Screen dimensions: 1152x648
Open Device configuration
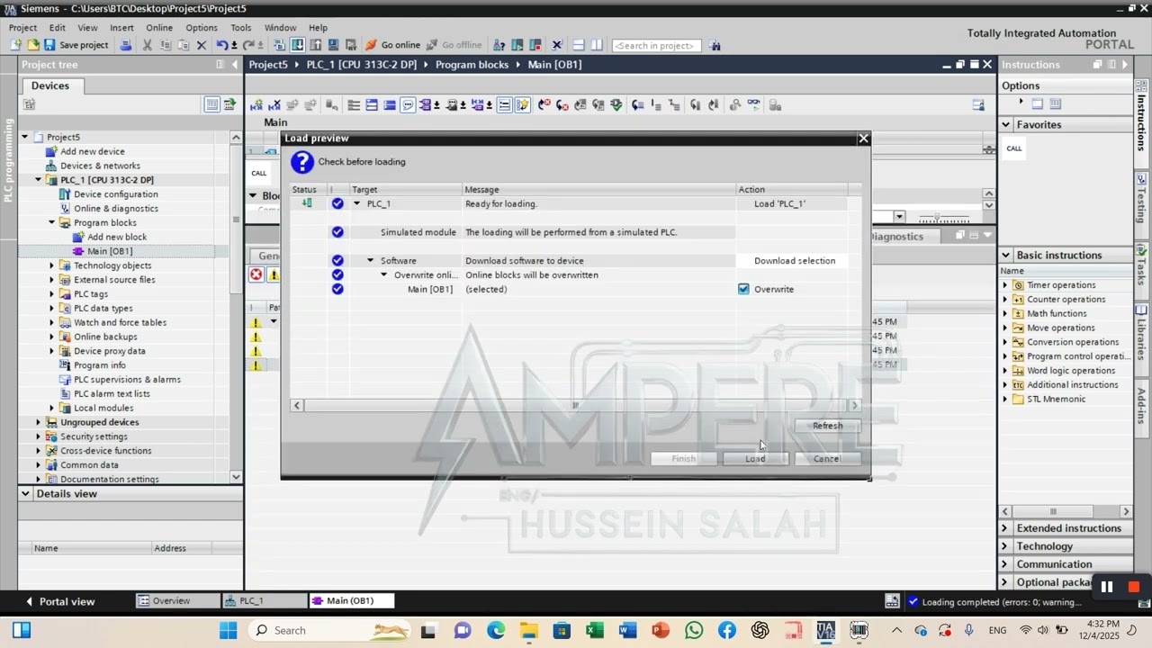tap(115, 194)
